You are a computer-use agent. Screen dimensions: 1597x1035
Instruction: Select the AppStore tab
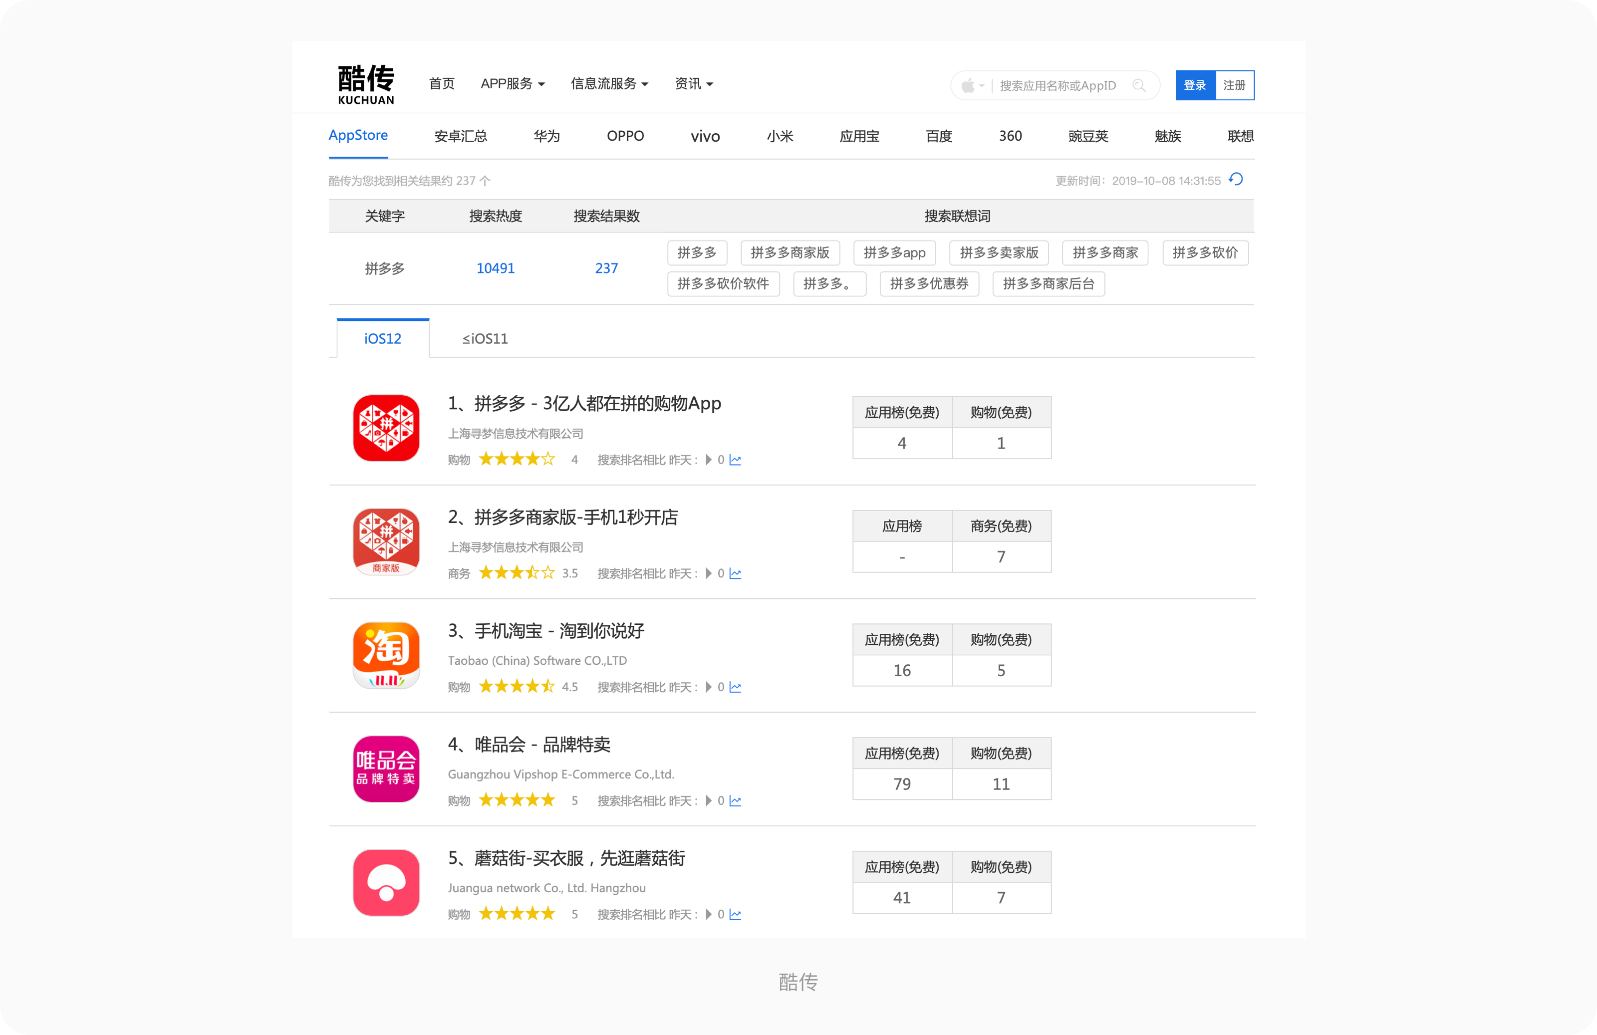pyautogui.click(x=358, y=136)
